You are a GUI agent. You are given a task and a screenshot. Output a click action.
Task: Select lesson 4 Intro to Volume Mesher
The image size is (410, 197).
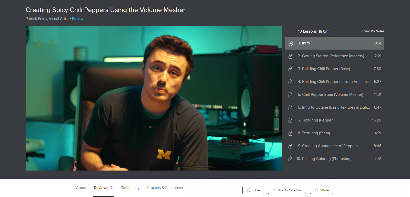click(334, 82)
